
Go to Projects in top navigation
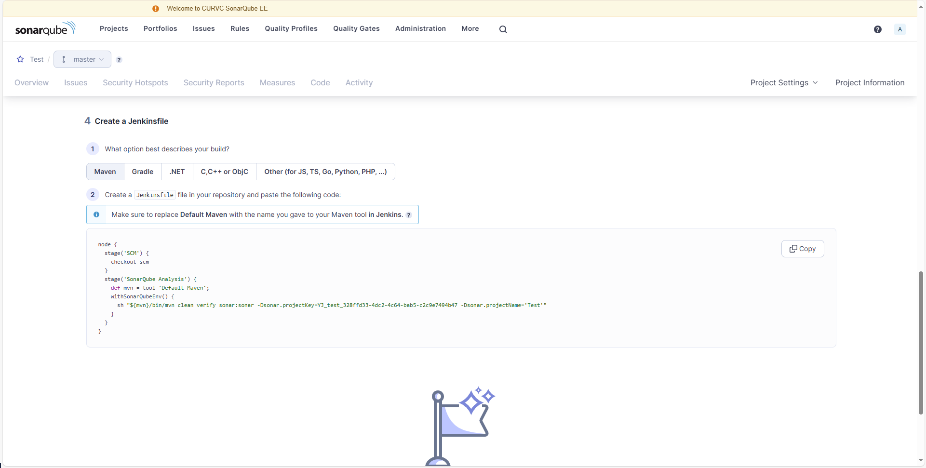pos(114,28)
